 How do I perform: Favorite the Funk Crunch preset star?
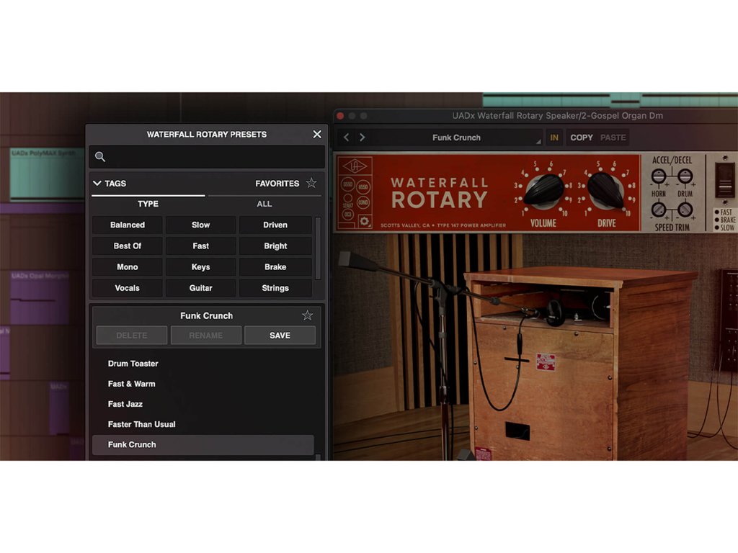307,315
